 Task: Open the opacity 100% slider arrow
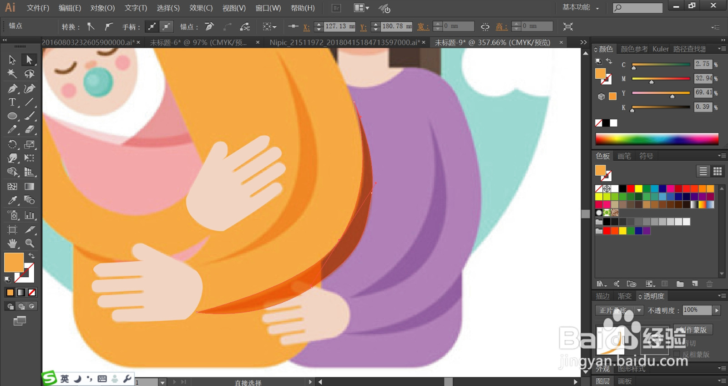(717, 310)
